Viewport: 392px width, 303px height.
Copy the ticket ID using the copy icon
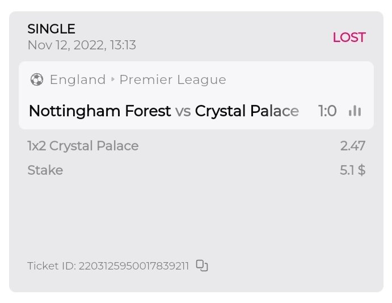[202, 266]
